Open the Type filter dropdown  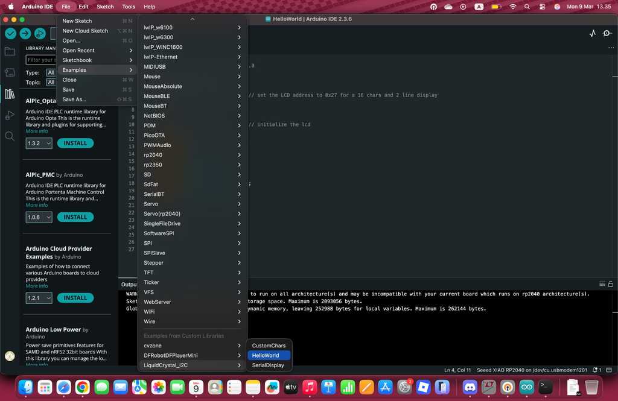(x=51, y=72)
